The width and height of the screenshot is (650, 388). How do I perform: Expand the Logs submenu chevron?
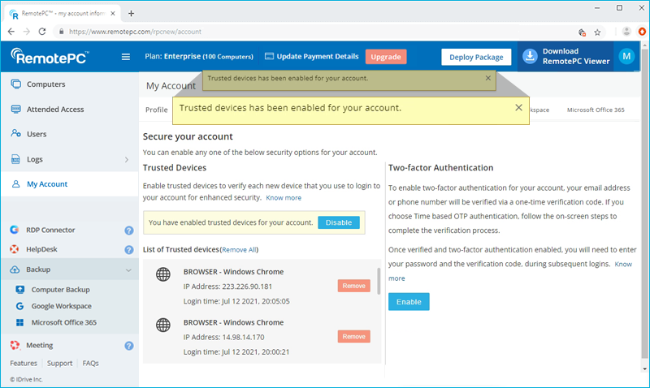(126, 160)
